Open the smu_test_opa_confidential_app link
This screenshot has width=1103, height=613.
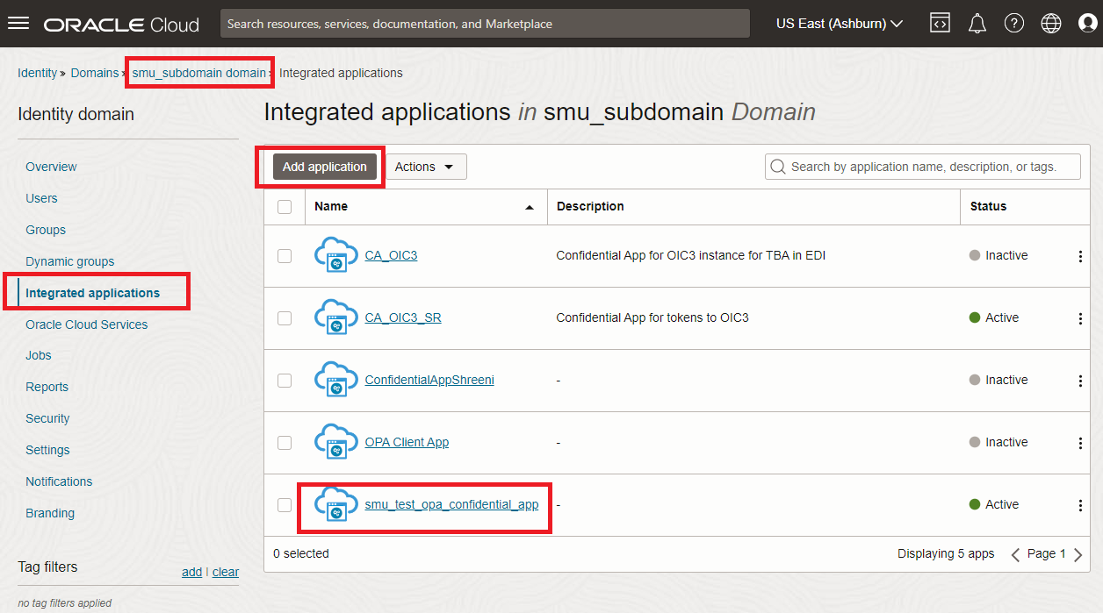click(x=453, y=504)
